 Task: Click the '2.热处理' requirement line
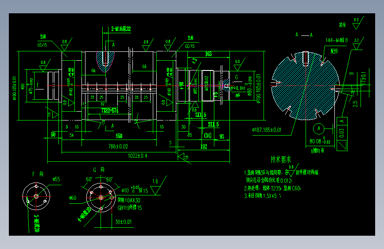[272, 188]
